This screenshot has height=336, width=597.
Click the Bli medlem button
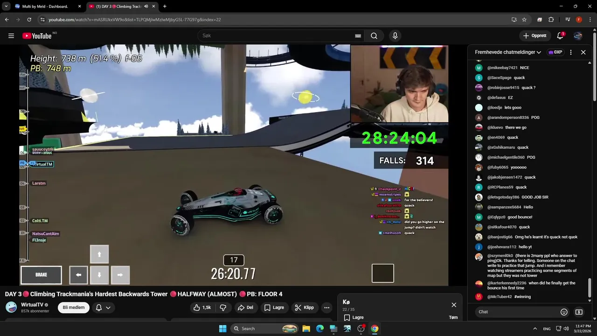[x=74, y=308]
